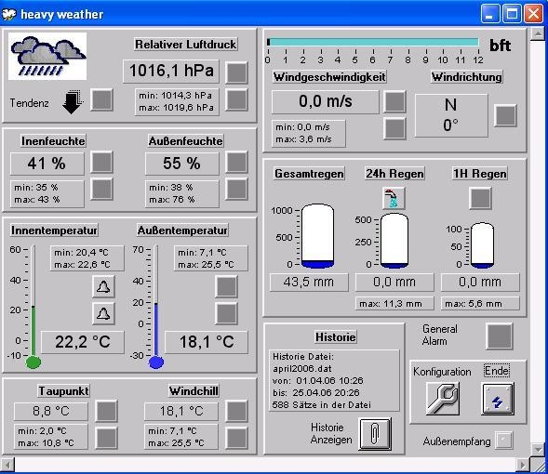Click the vertical scrollbar up arrow
The image size is (548, 474).
click(538, 34)
